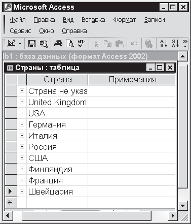Open the Записи menu
The height and width of the screenshot is (224, 191).
click(155, 20)
